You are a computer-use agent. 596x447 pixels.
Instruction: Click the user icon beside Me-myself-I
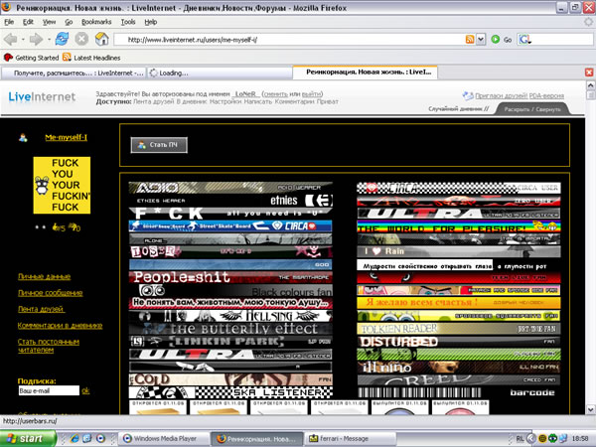click(x=23, y=138)
